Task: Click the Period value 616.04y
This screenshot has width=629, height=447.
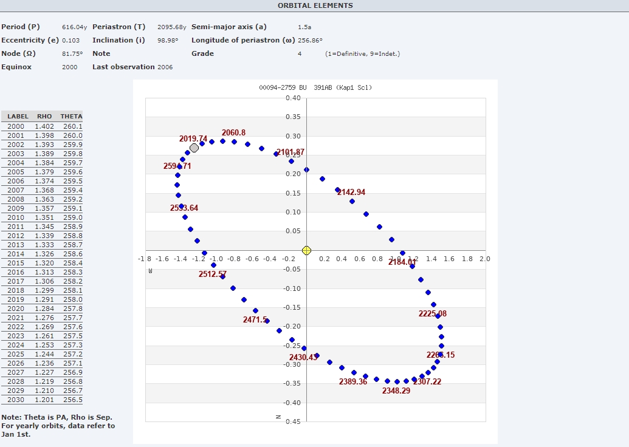Action: tap(75, 27)
